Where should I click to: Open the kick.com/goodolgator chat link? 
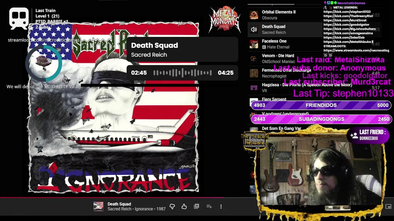(346, 25)
